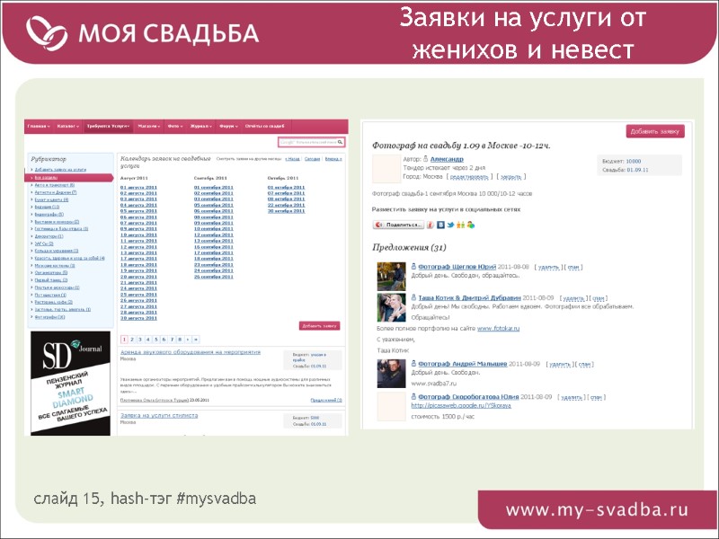Open profile Фотограф Щеглов Юрий
The width and height of the screenshot is (719, 539).
point(457,267)
